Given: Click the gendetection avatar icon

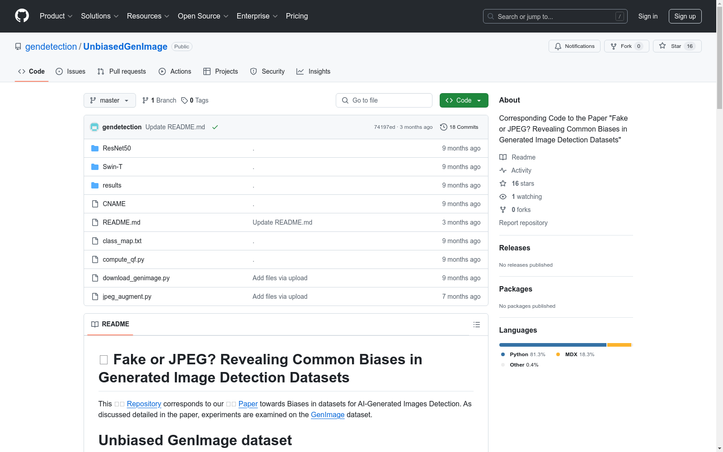Looking at the screenshot, I should coord(94,127).
